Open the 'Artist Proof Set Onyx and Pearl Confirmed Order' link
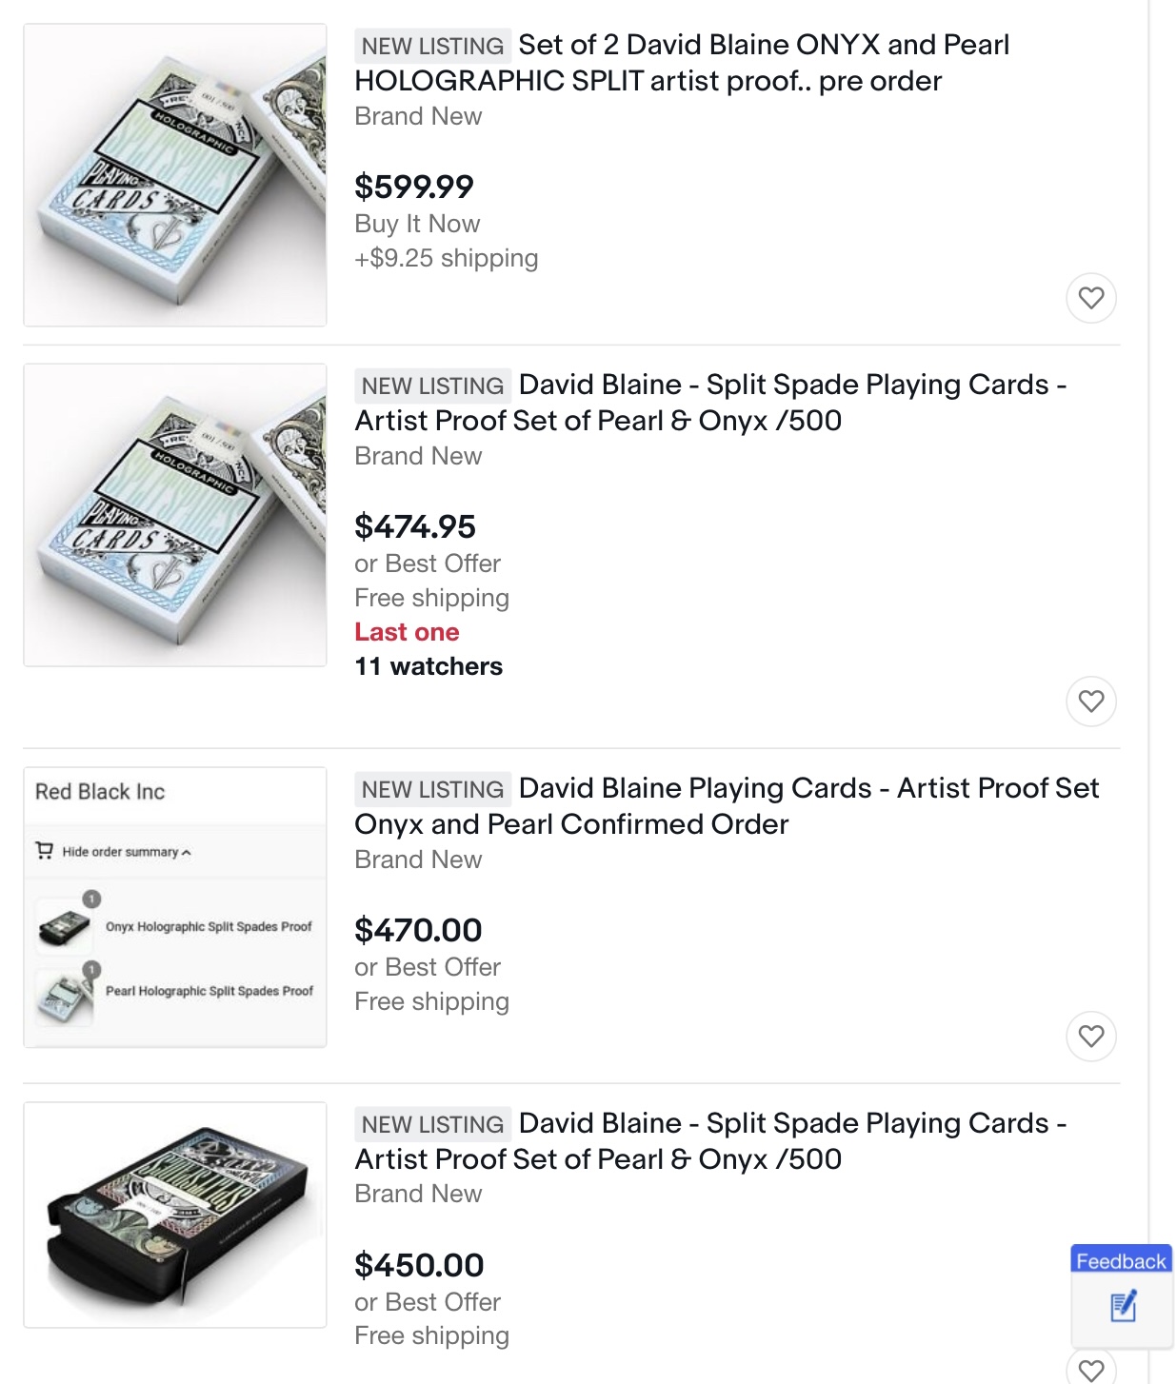1176x1384 pixels. (726, 805)
